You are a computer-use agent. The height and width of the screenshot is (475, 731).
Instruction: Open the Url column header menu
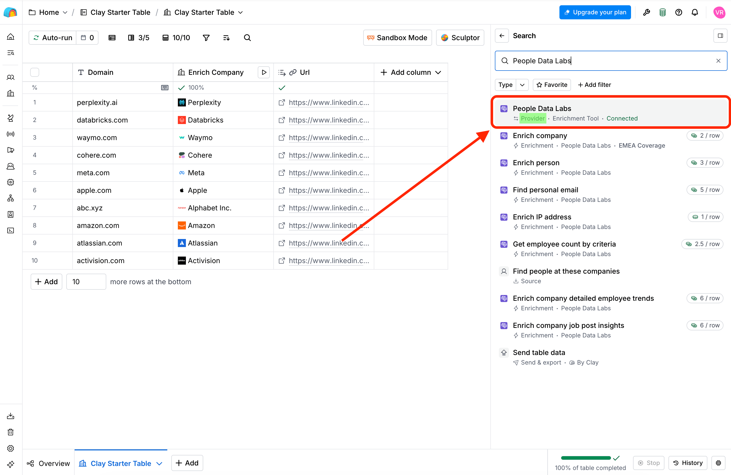pyautogui.click(x=324, y=72)
